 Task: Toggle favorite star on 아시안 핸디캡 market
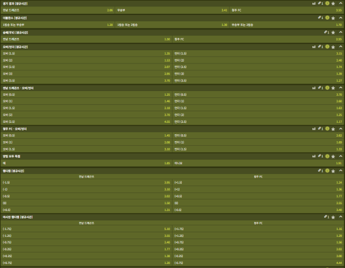tap(333, 217)
